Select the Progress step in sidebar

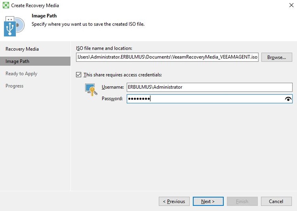[14, 86]
